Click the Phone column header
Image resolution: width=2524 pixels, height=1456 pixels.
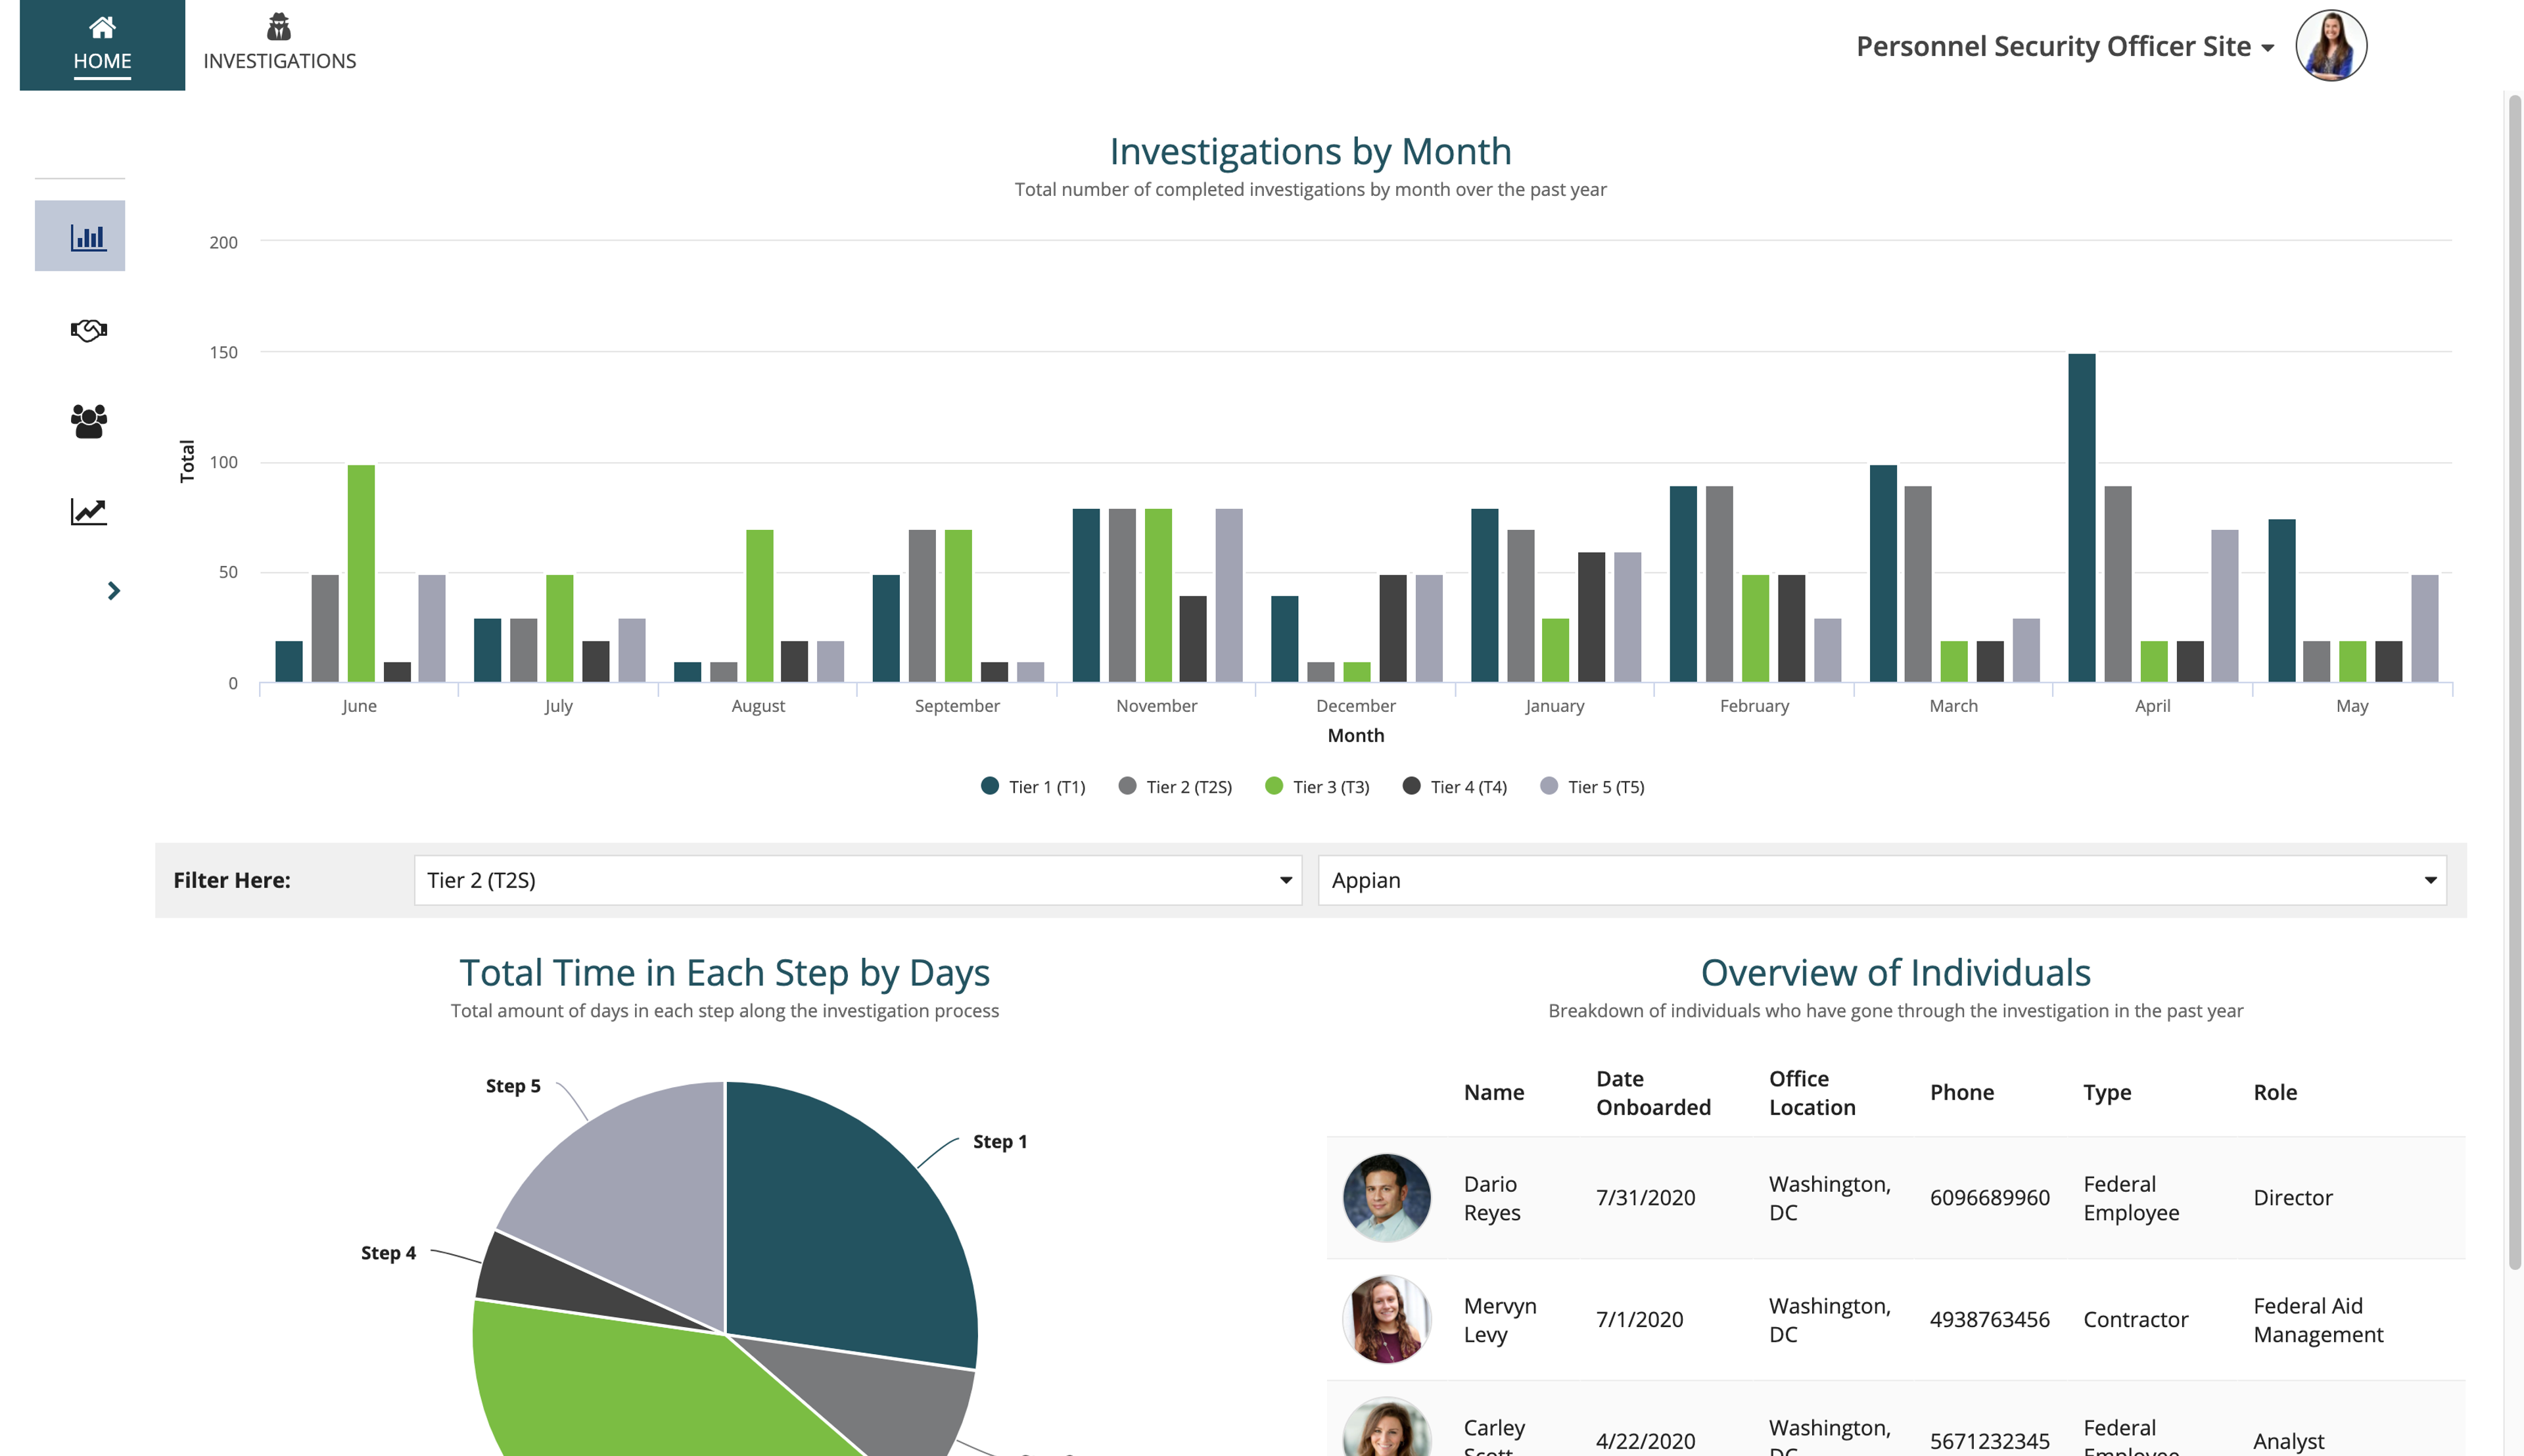click(x=1961, y=1092)
